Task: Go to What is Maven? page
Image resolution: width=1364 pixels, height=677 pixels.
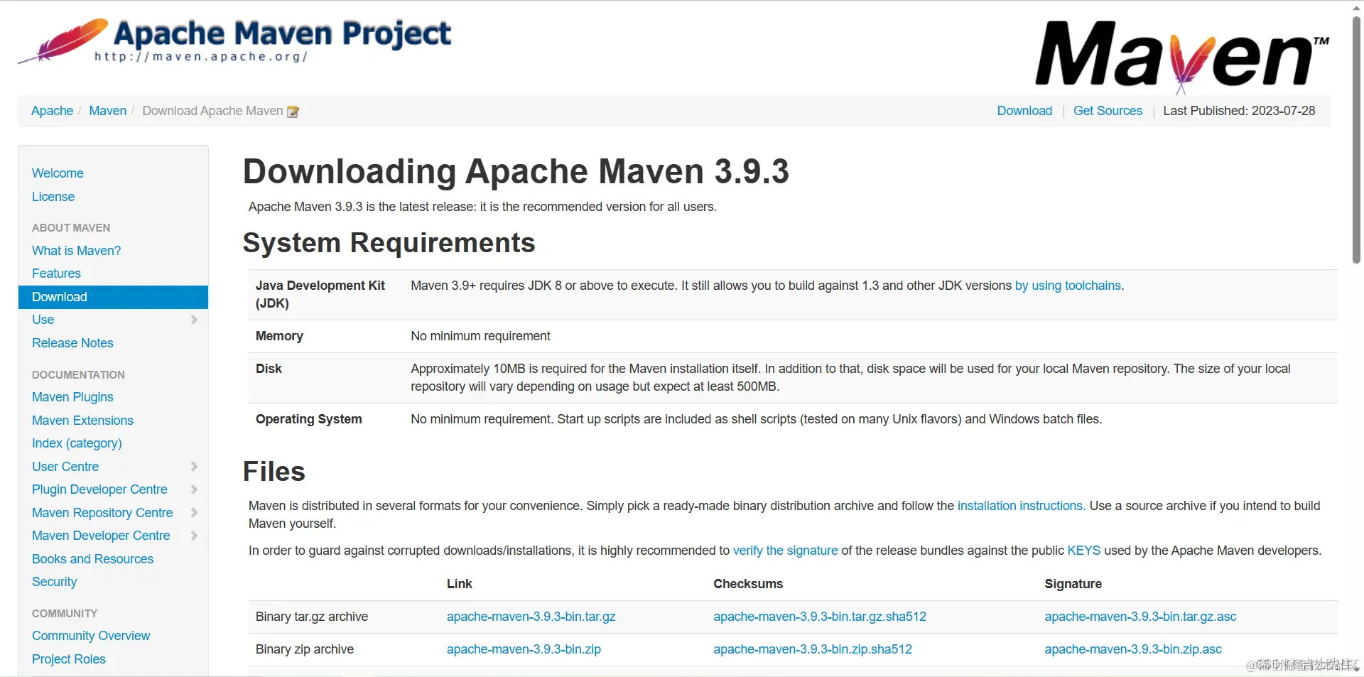Action: click(76, 251)
